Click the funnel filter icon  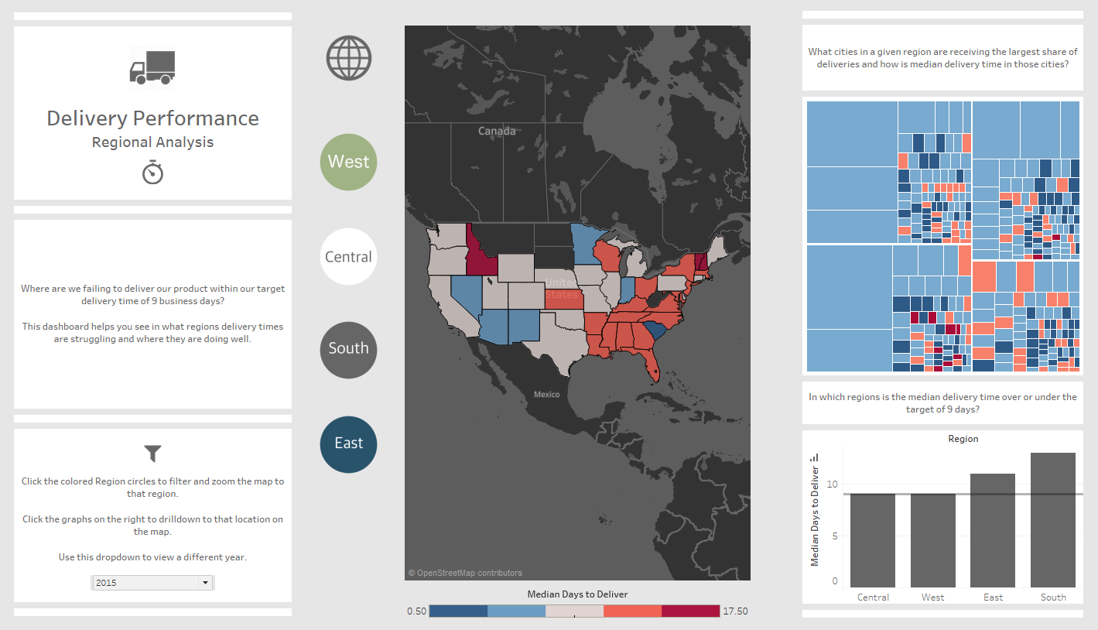pyautogui.click(x=153, y=454)
